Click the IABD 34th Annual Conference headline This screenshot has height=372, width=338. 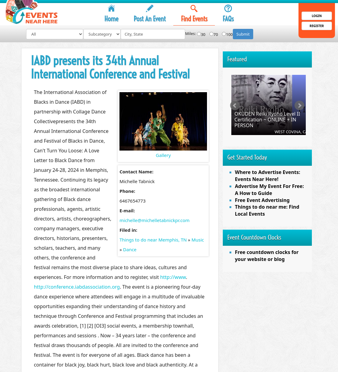click(x=110, y=67)
